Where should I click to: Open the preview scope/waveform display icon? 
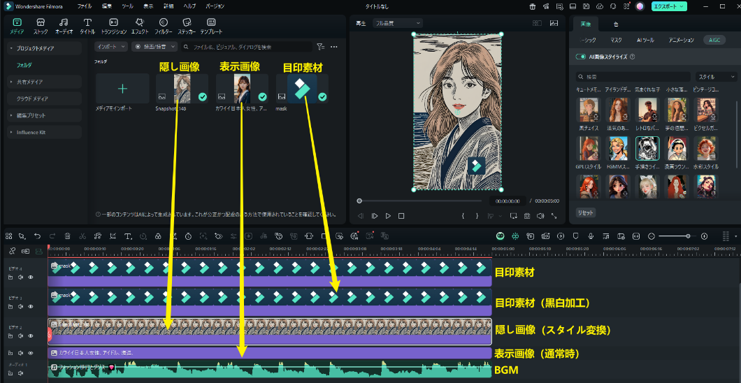click(554, 22)
